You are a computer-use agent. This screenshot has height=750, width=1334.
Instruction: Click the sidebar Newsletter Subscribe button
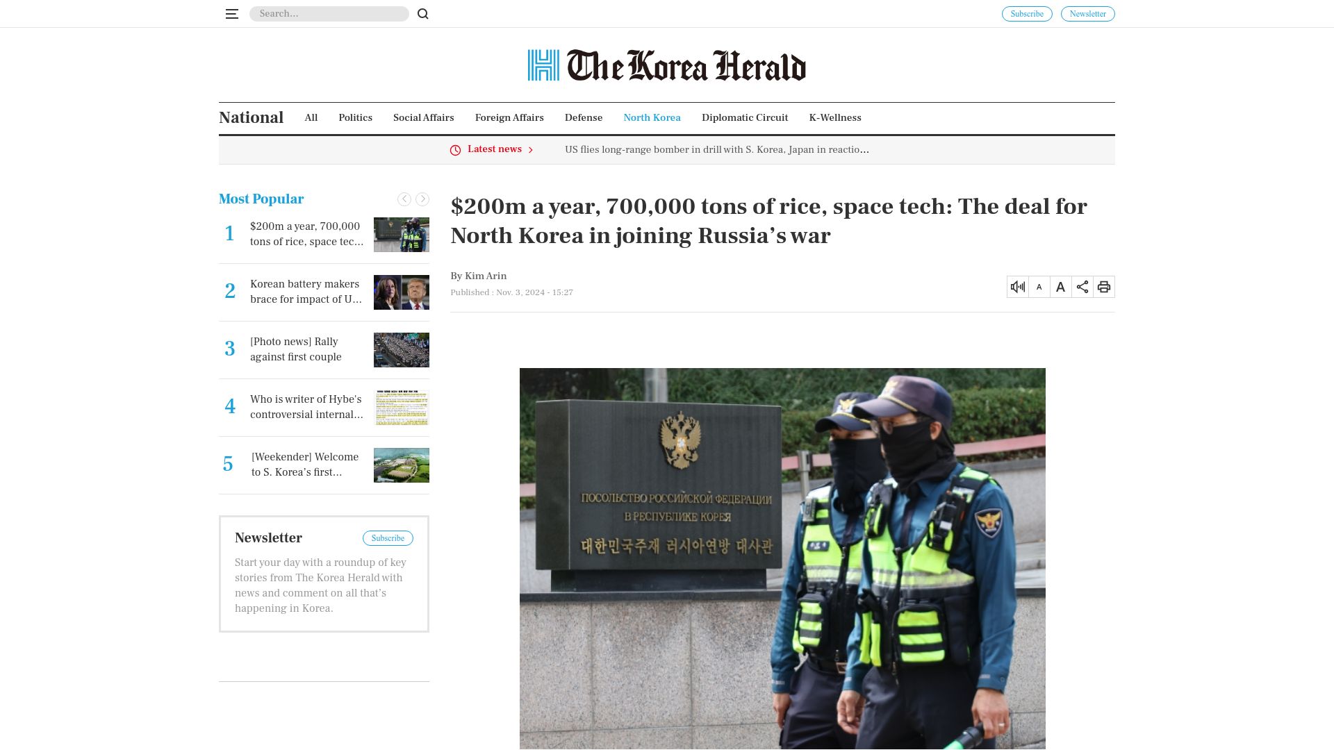[x=388, y=538]
